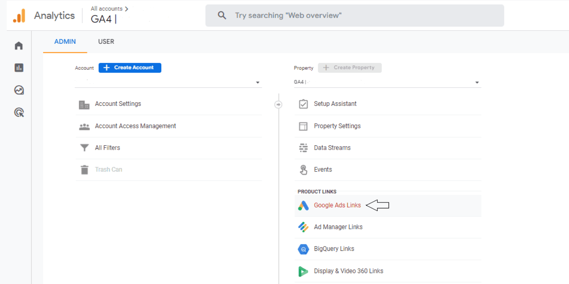The width and height of the screenshot is (569, 284).
Task: Click the search magnifier icon
Action: [x=222, y=15]
